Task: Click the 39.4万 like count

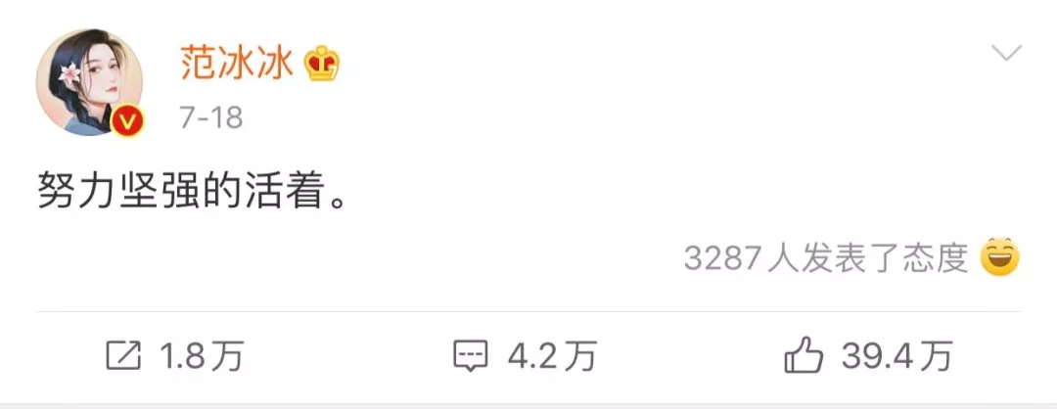Action: (x=896, y=356)
